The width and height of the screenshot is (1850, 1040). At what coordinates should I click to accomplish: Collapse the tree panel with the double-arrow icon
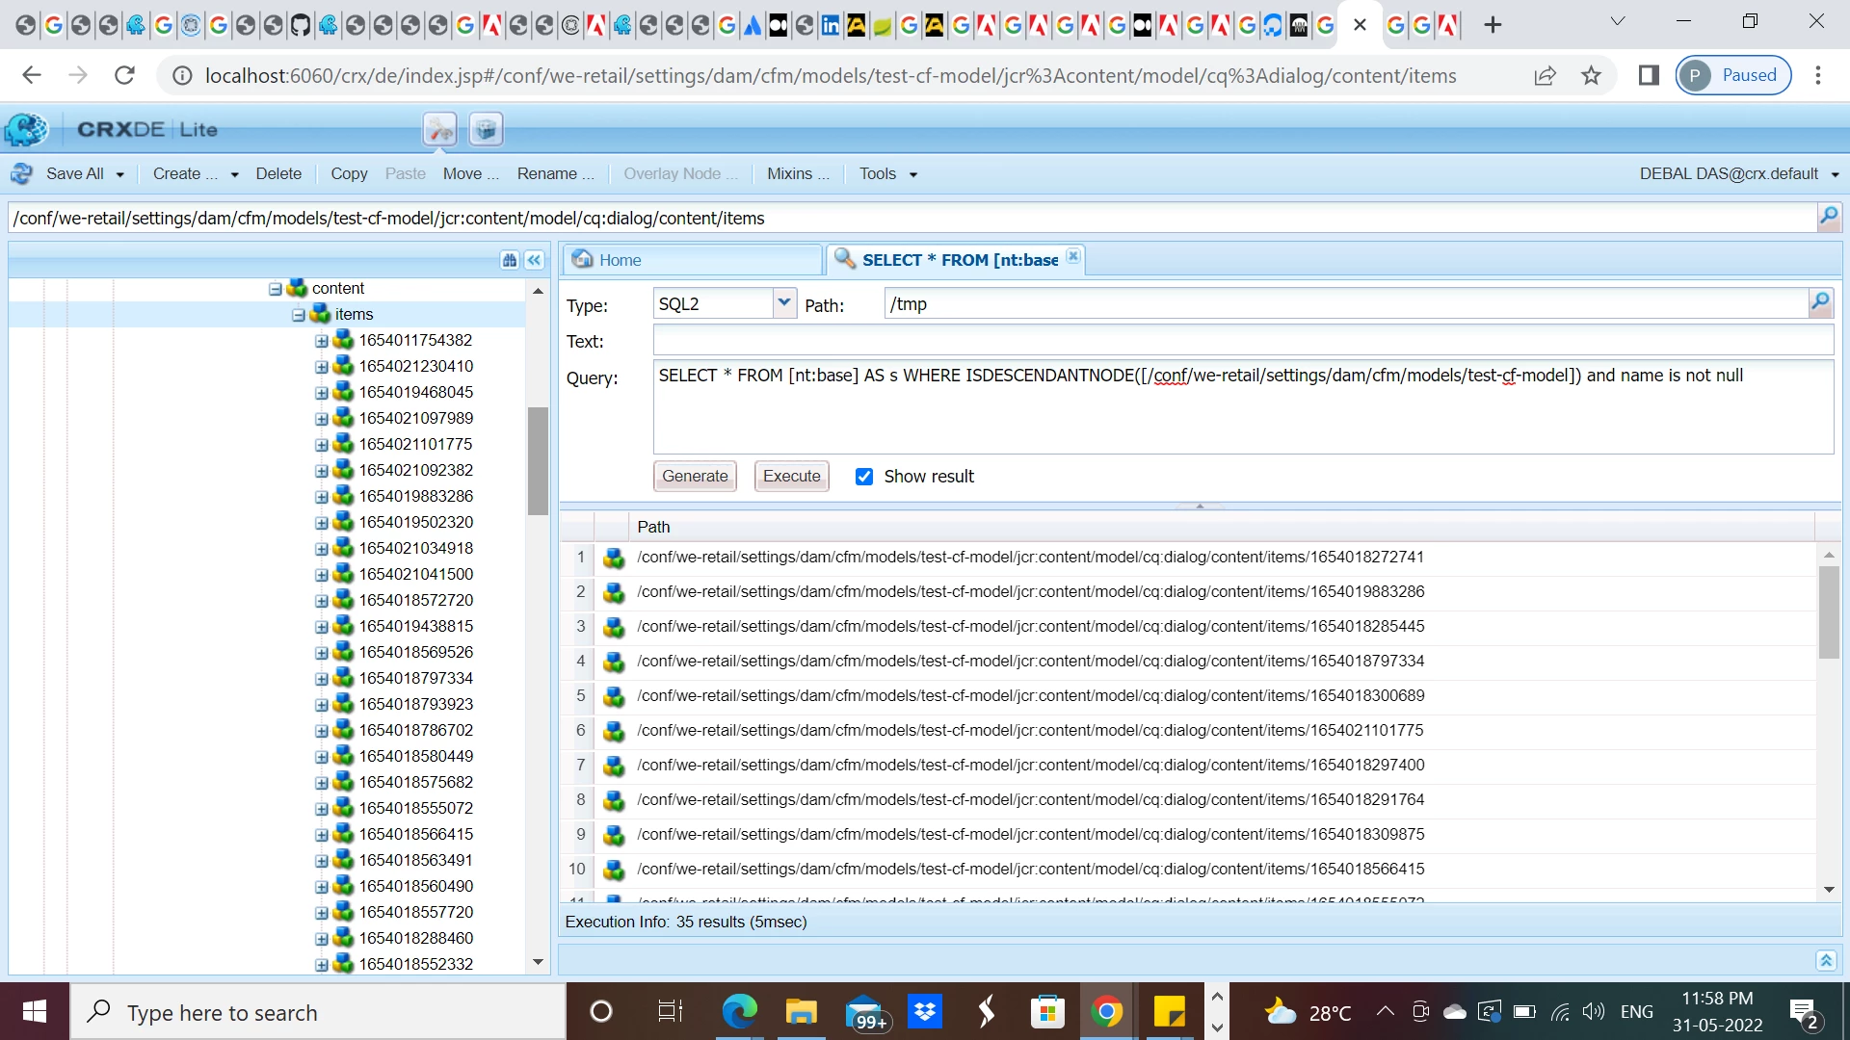tap(534, 260)
